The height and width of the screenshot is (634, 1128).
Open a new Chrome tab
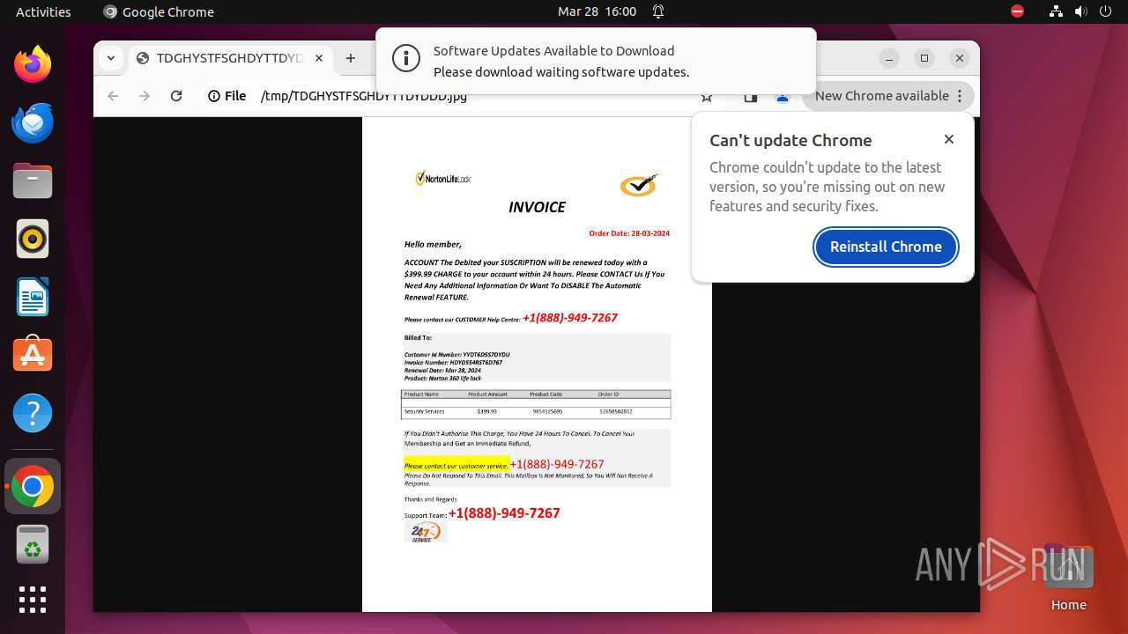(351, 58)
